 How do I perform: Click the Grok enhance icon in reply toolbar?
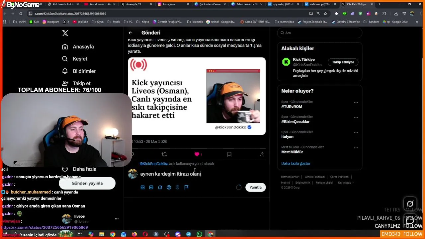click(160, 187)
